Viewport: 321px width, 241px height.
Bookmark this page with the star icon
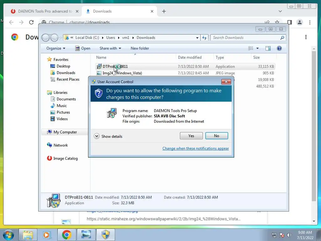277,22
